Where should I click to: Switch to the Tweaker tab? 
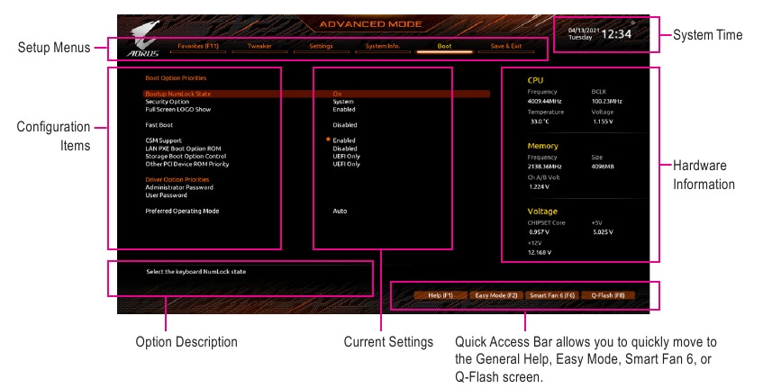click(x=259, y=46)
